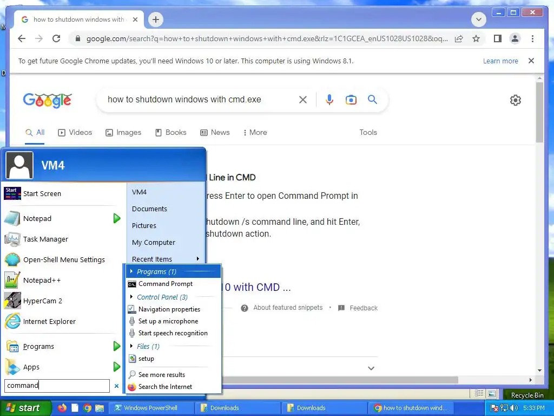Click See more results
The image size is (554, 416).
(173, 375)
